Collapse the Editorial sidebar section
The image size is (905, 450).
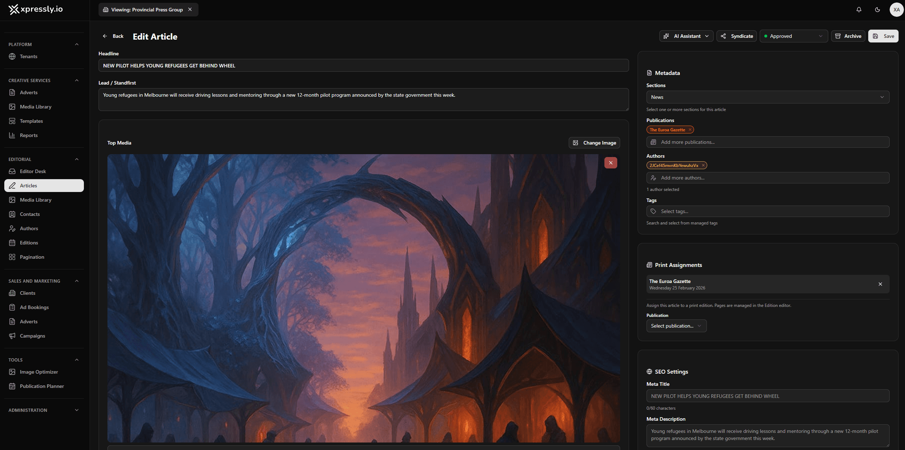tap(76, 159)
